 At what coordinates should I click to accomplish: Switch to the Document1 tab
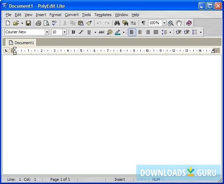pos(21,43)
